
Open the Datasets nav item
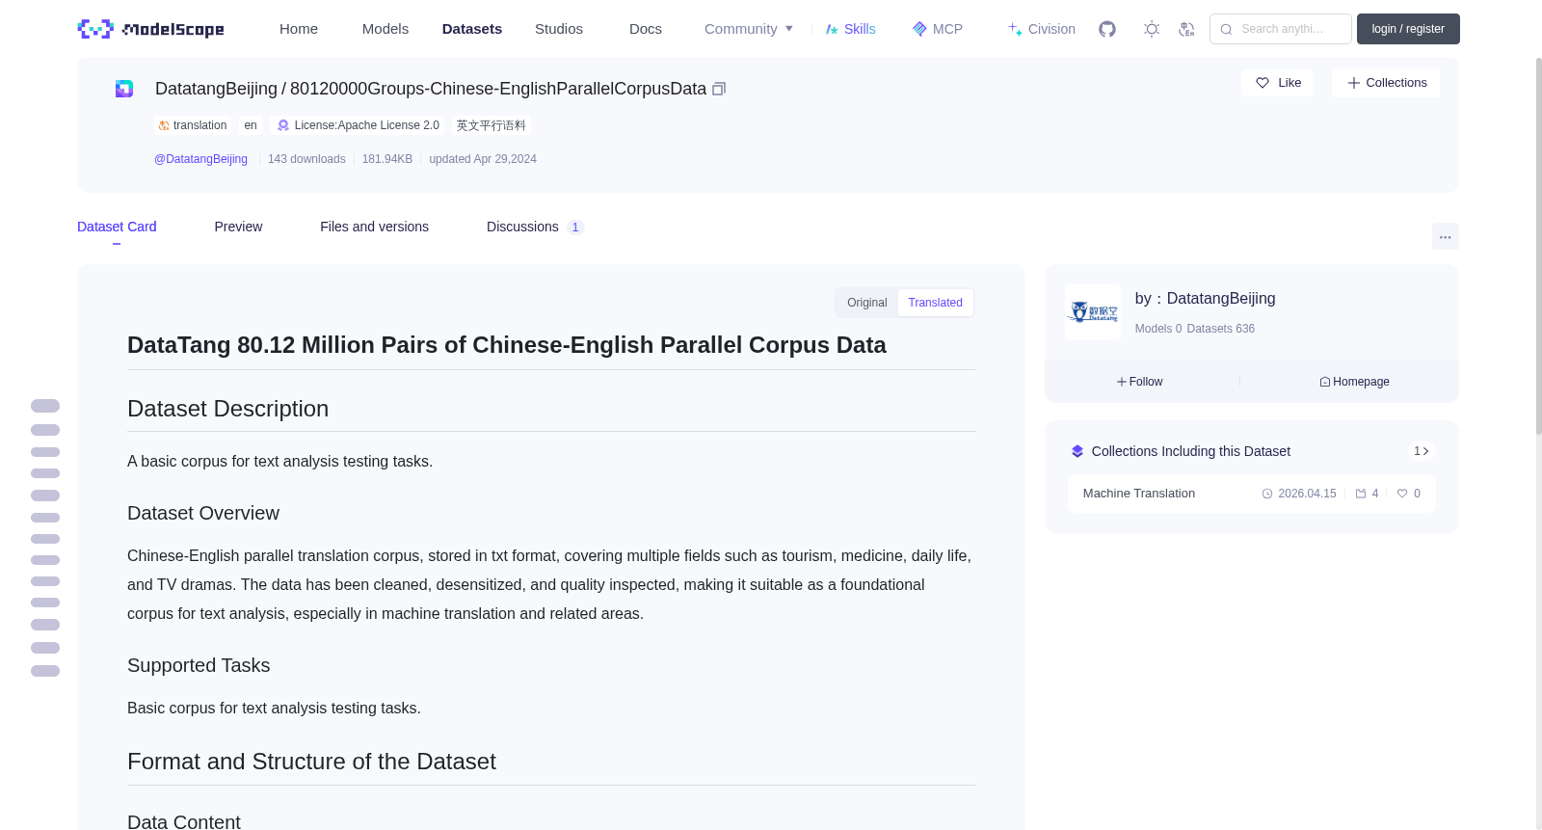[472, 29]
